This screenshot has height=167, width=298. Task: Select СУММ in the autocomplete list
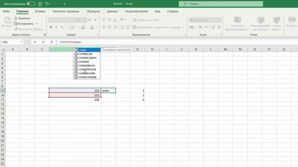pos(87,50)
